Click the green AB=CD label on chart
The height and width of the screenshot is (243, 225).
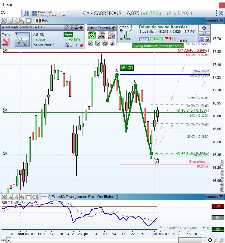127,68
